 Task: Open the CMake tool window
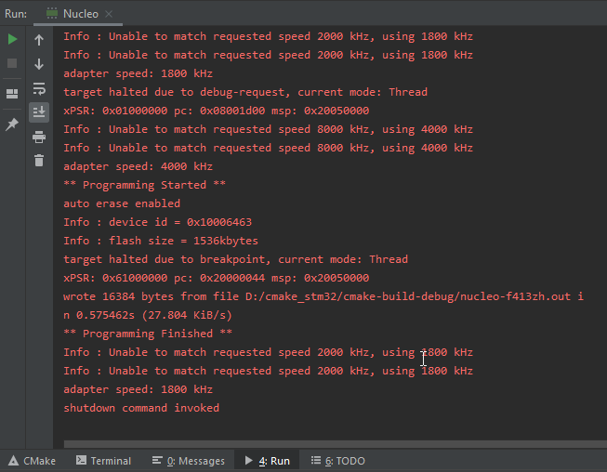(x=33, y=461)
